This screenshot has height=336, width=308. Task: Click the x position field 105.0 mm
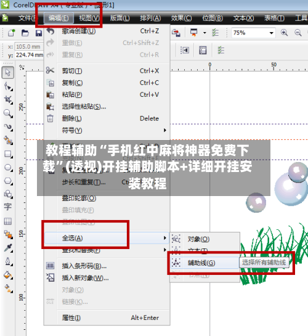(x=29, y=46)
